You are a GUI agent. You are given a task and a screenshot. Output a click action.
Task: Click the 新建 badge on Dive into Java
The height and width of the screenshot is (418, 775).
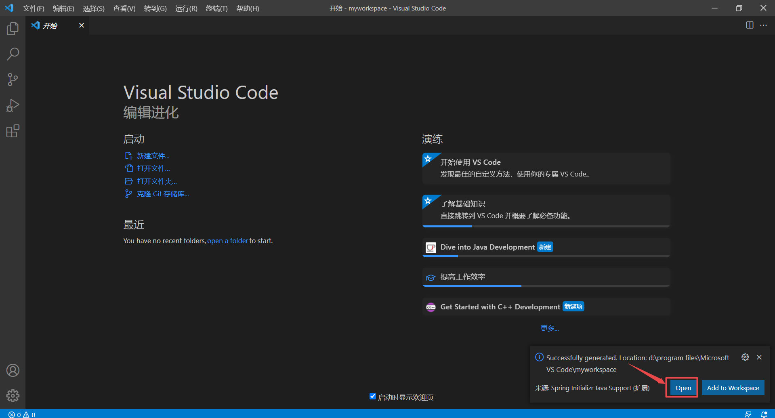point(545,247)
